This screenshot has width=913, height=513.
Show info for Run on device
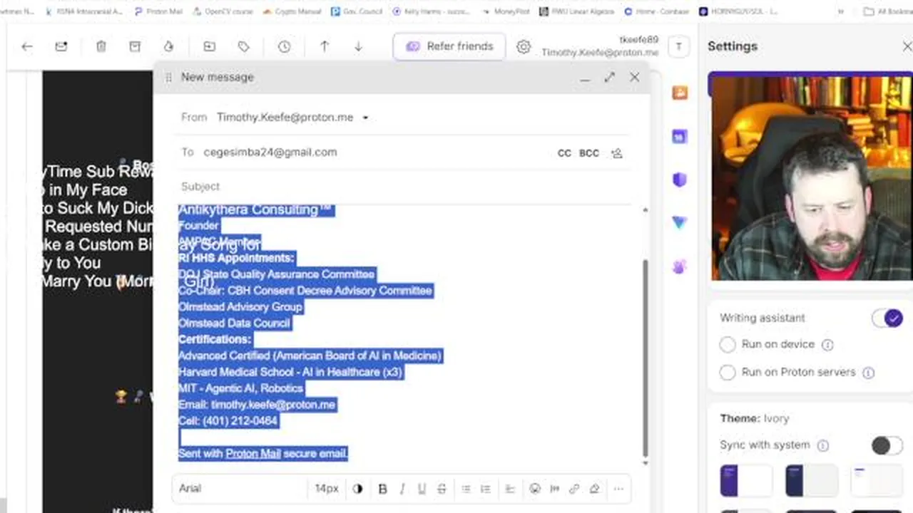coord(827,345)
